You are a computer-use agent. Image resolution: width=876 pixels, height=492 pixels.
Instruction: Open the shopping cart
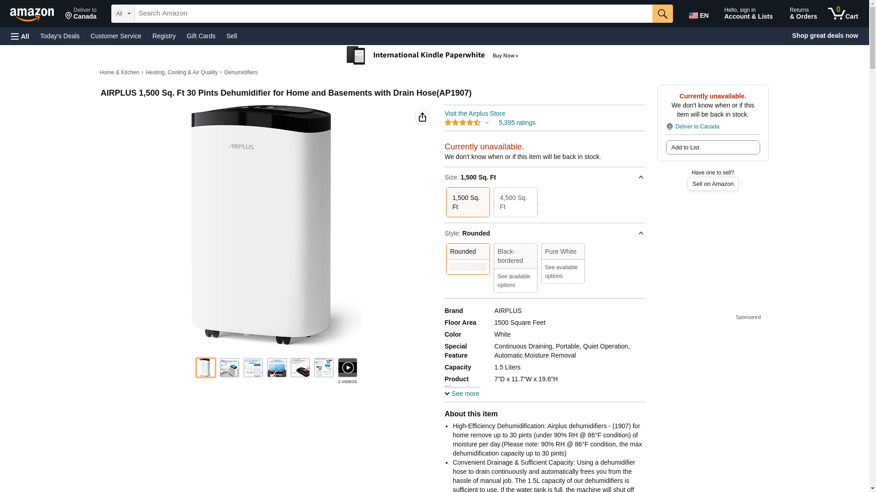(x=843, y=14)
